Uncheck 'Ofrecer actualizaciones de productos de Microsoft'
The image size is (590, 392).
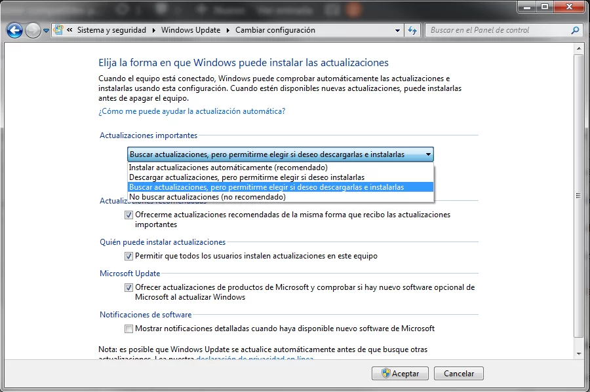point(128,287)
